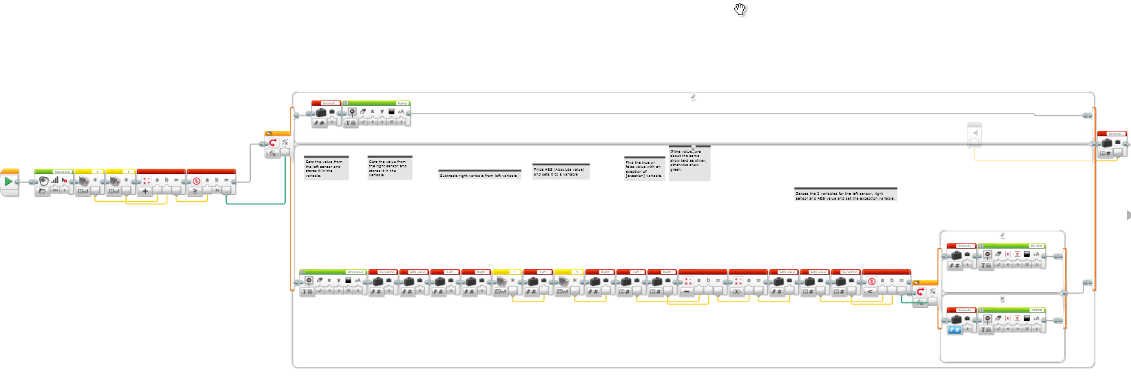Click the green Start block play icon
The height and width of the screenshot is (378, 1131).
[8, 182]
